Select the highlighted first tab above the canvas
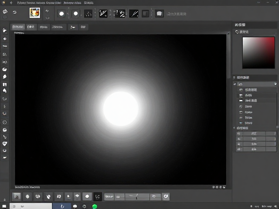The image size is (279, 209). (x=18, y=27)
